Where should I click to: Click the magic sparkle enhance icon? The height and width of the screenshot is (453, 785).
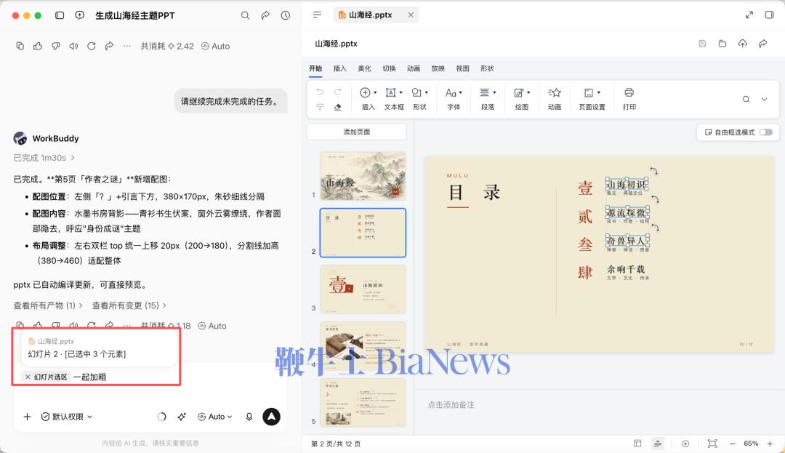[182, 417]
